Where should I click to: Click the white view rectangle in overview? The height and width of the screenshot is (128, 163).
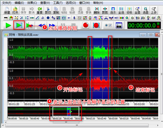[x=66, y=112]
